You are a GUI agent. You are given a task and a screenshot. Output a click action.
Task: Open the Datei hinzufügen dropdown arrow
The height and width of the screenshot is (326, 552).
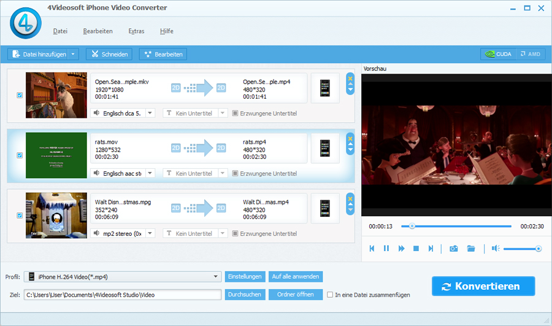click(x=73, y=54)
